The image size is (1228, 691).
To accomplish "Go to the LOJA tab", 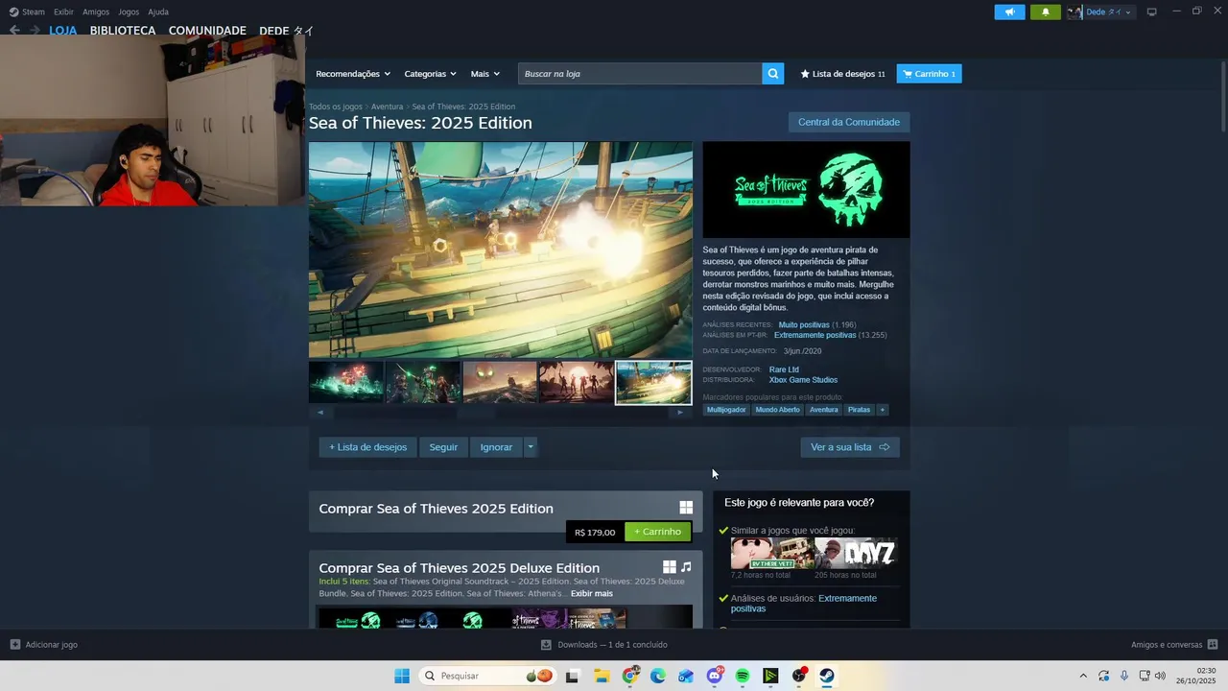I will coord(63,31).
